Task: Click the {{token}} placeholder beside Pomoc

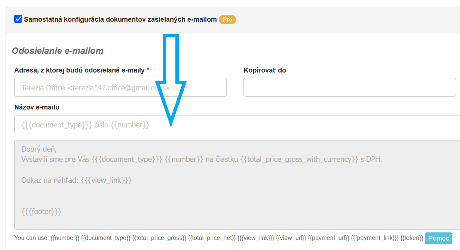Action: [412, 238]
